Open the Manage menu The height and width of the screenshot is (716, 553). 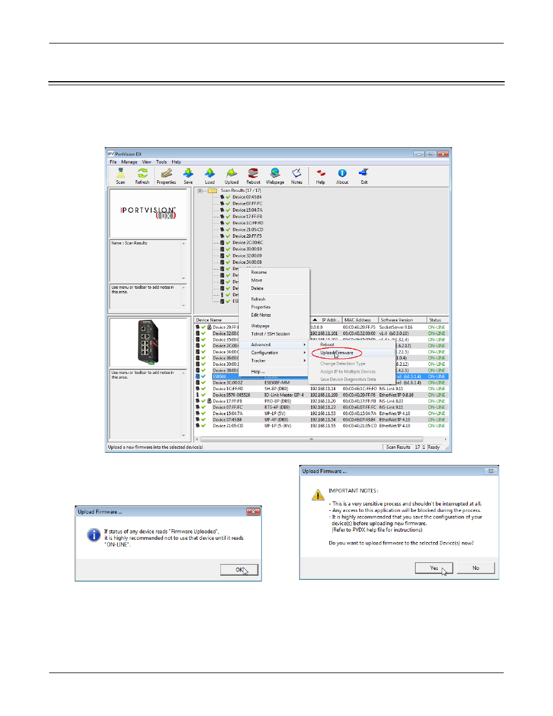129,162
